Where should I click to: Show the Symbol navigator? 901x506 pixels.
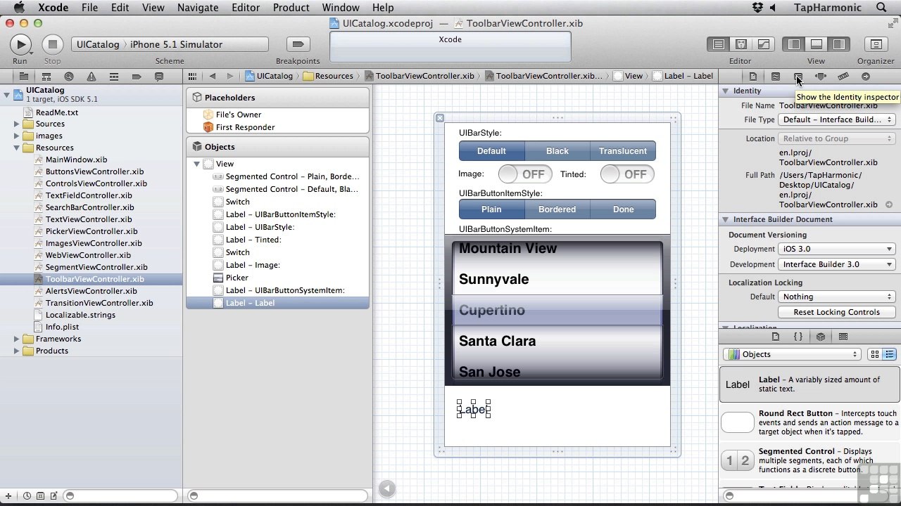click(46, 77)
